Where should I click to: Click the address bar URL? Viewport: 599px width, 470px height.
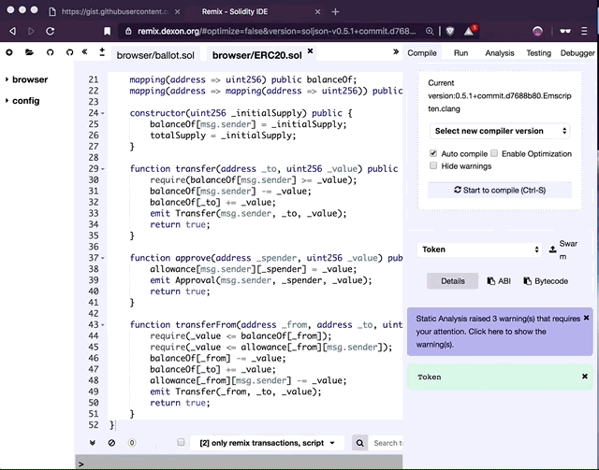point(277,31)
